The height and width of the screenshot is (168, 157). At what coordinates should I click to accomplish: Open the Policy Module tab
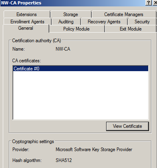pyautogui.click(x=76, y=29)
